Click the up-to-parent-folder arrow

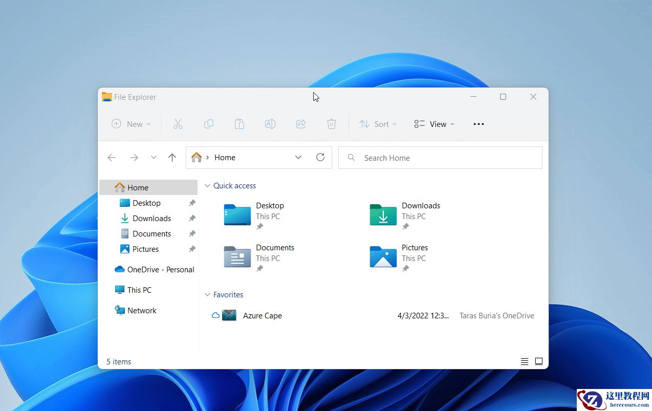[172, 158]
